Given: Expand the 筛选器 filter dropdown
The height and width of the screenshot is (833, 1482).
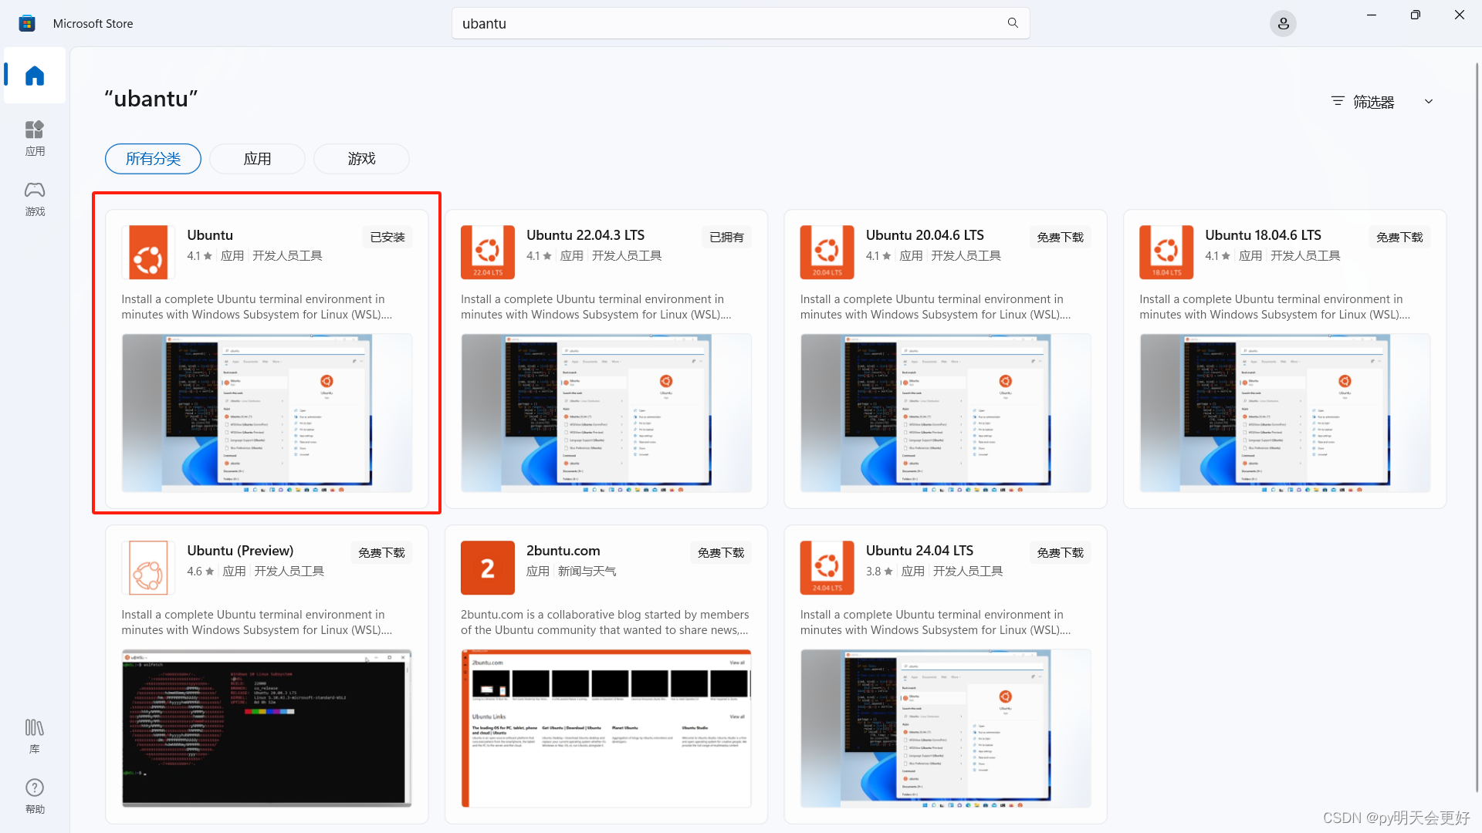Looking at the screenshot, I should (1372, 102).
